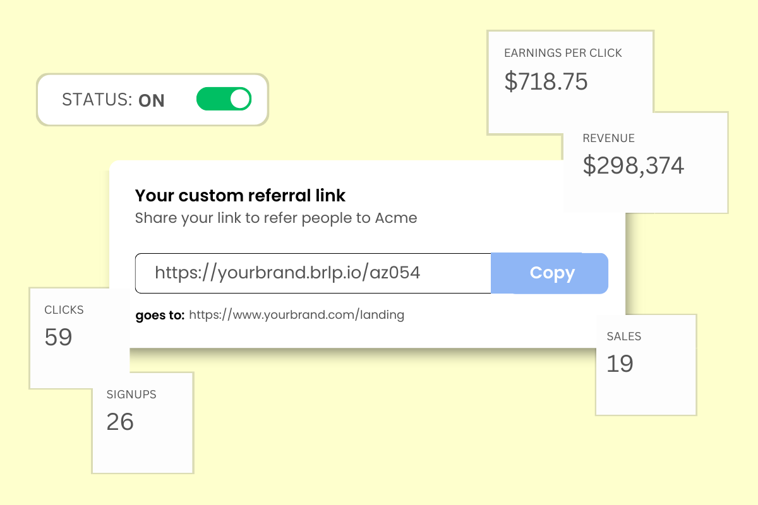
Task: Turn off the Status toggle switch
Action: click(224, 99)
